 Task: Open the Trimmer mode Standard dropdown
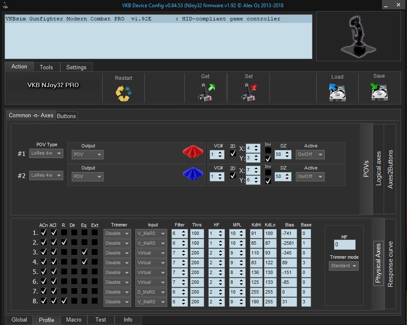pyautogui.click(x=344, y=266)
